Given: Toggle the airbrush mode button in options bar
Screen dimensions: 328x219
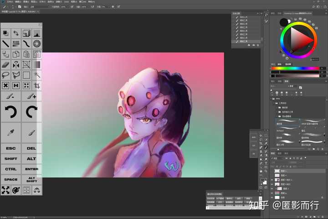Looking at the screenshot, I should tap(92, 7).
